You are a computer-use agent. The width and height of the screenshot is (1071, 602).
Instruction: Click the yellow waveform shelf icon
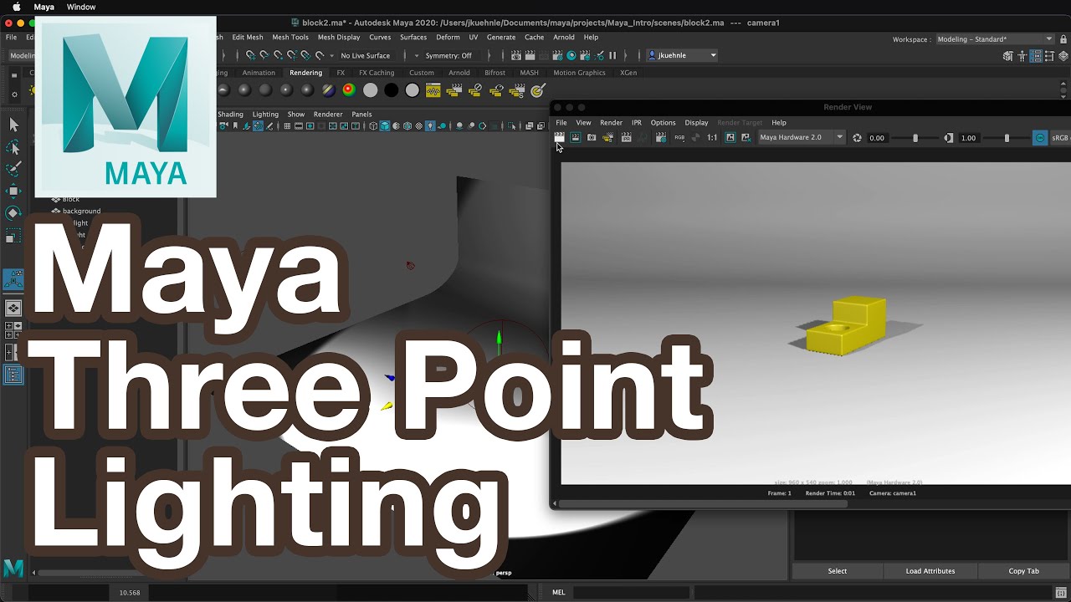(x=433, y=89)
